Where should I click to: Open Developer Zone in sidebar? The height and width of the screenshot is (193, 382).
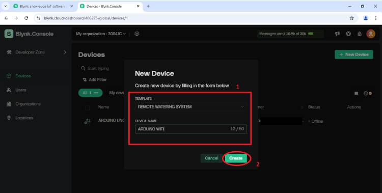tap(30, 52)
